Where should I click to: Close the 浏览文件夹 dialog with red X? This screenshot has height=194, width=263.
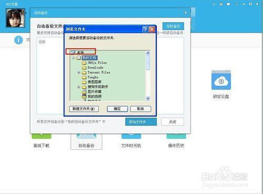coord(152,29)
